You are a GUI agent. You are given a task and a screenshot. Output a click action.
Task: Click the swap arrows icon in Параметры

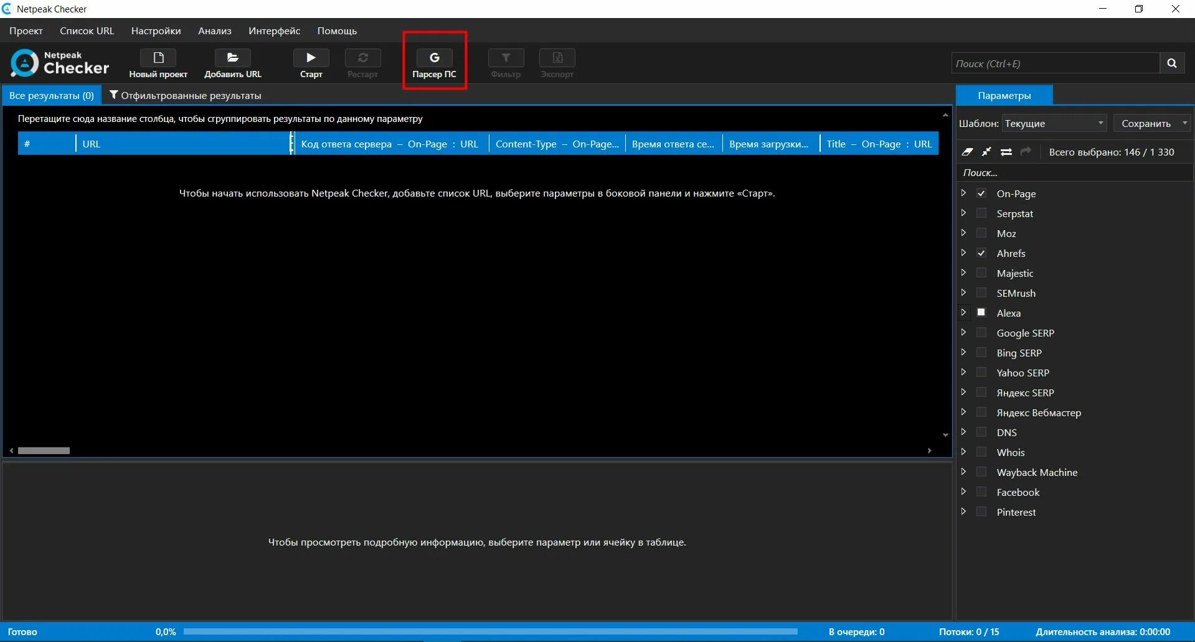coord(1006,152)
